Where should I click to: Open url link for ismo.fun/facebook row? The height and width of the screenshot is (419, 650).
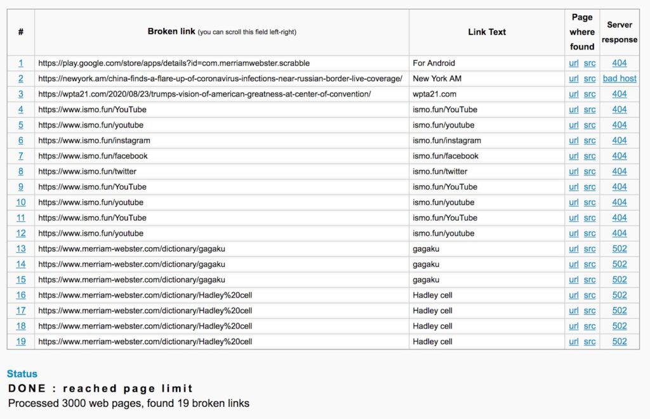pyautogui.click(x=574, y=156)
